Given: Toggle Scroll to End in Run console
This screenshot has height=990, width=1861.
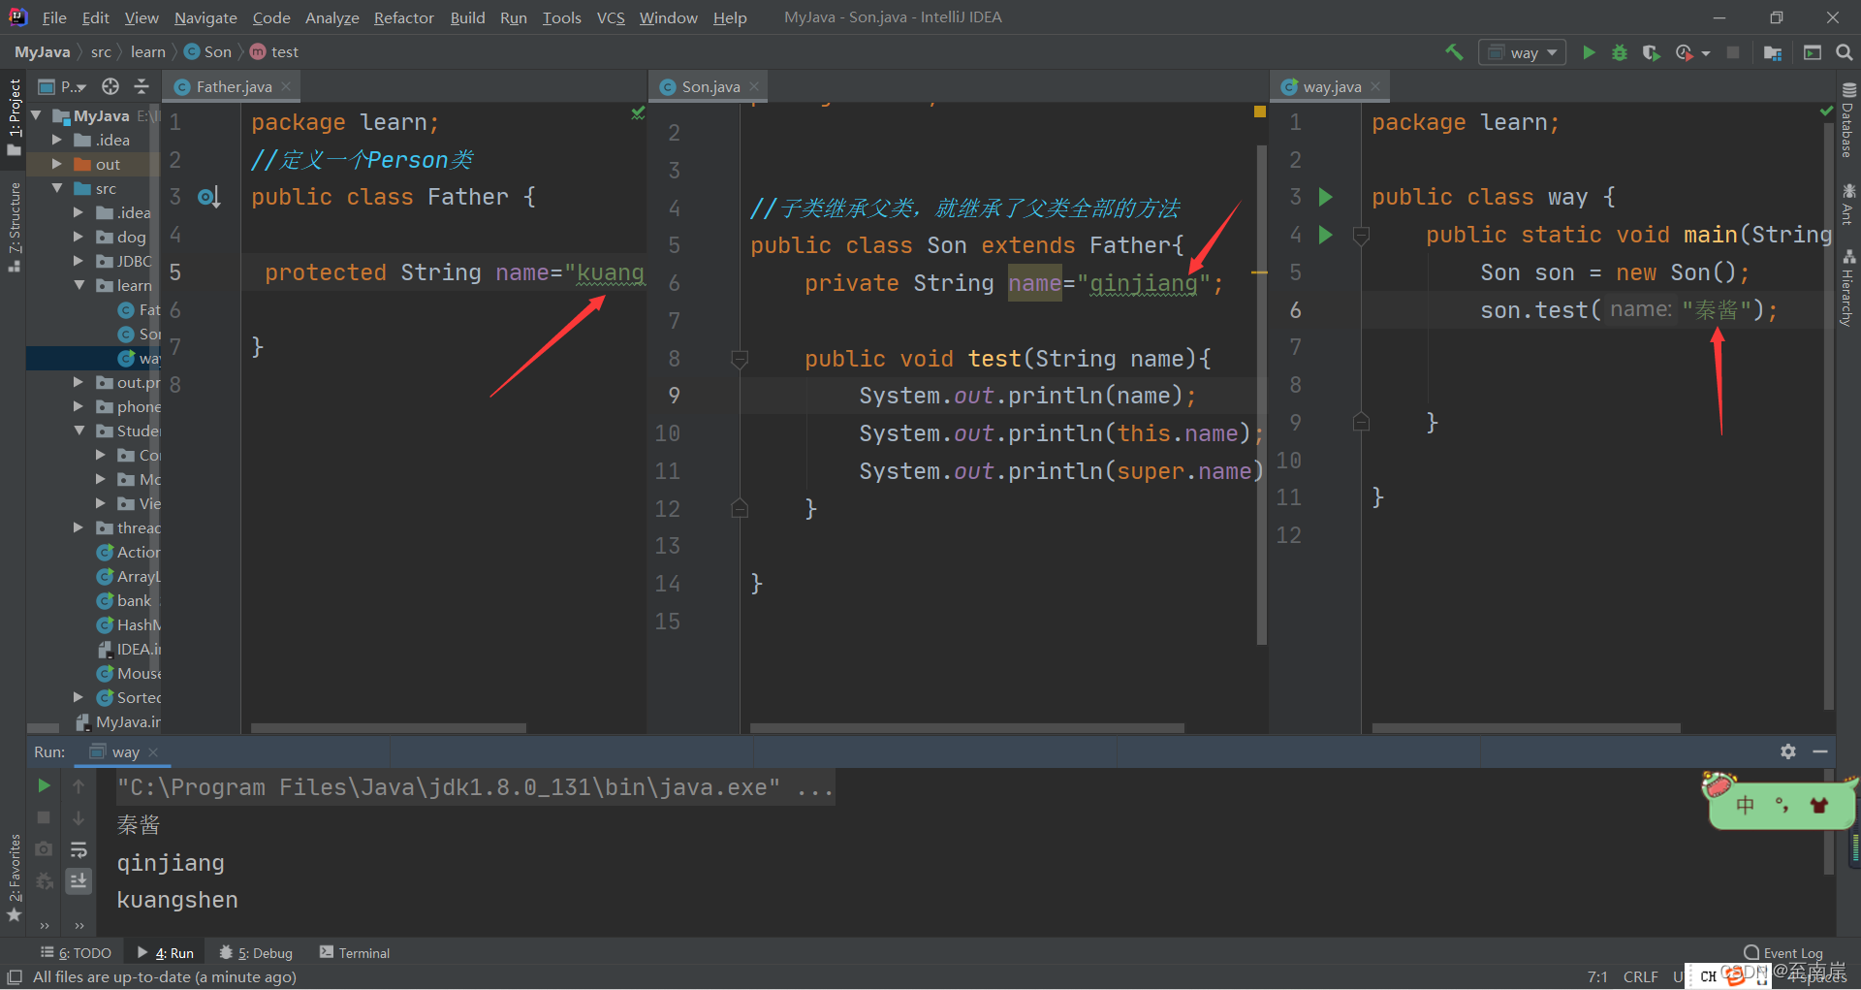Looking at the screenshot, I should (x=79, y=880).
